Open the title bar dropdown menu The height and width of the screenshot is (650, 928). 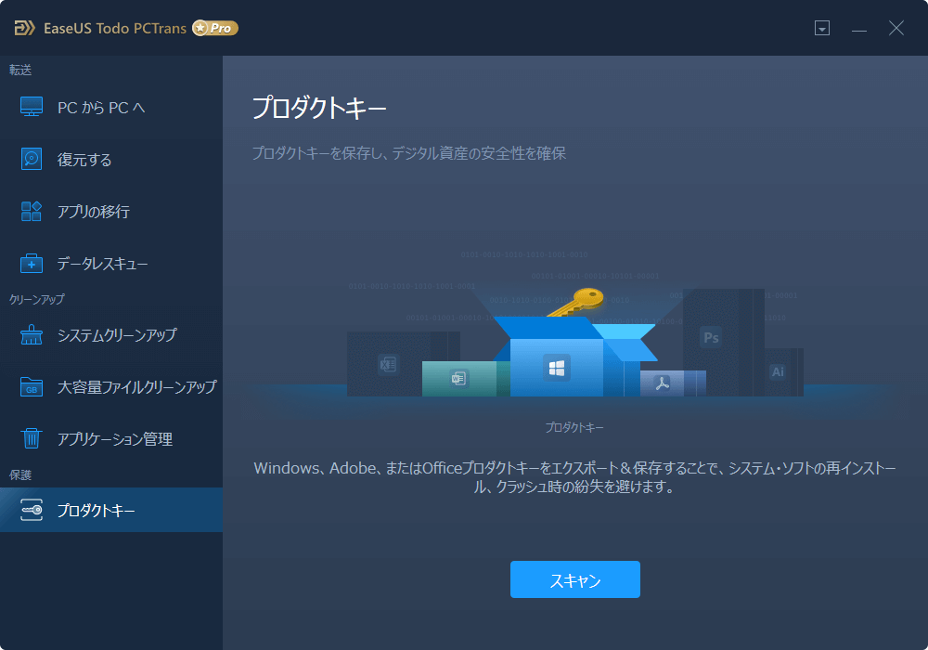point(822,28)
